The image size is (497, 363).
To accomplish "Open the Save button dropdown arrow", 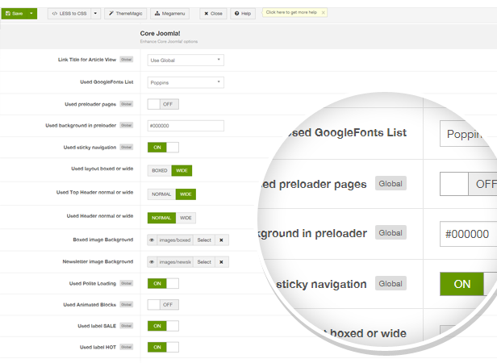I will [31, 14].
